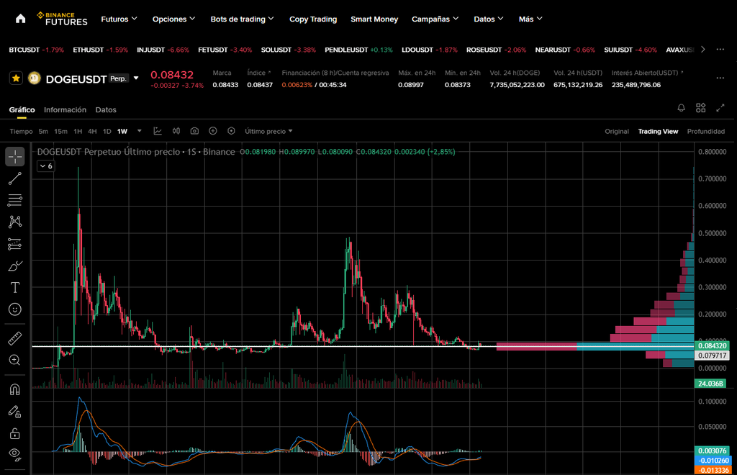Select the horizontal lines Fibonacci tool
This screenshot has width=737, height=475.
pos(15,200)
